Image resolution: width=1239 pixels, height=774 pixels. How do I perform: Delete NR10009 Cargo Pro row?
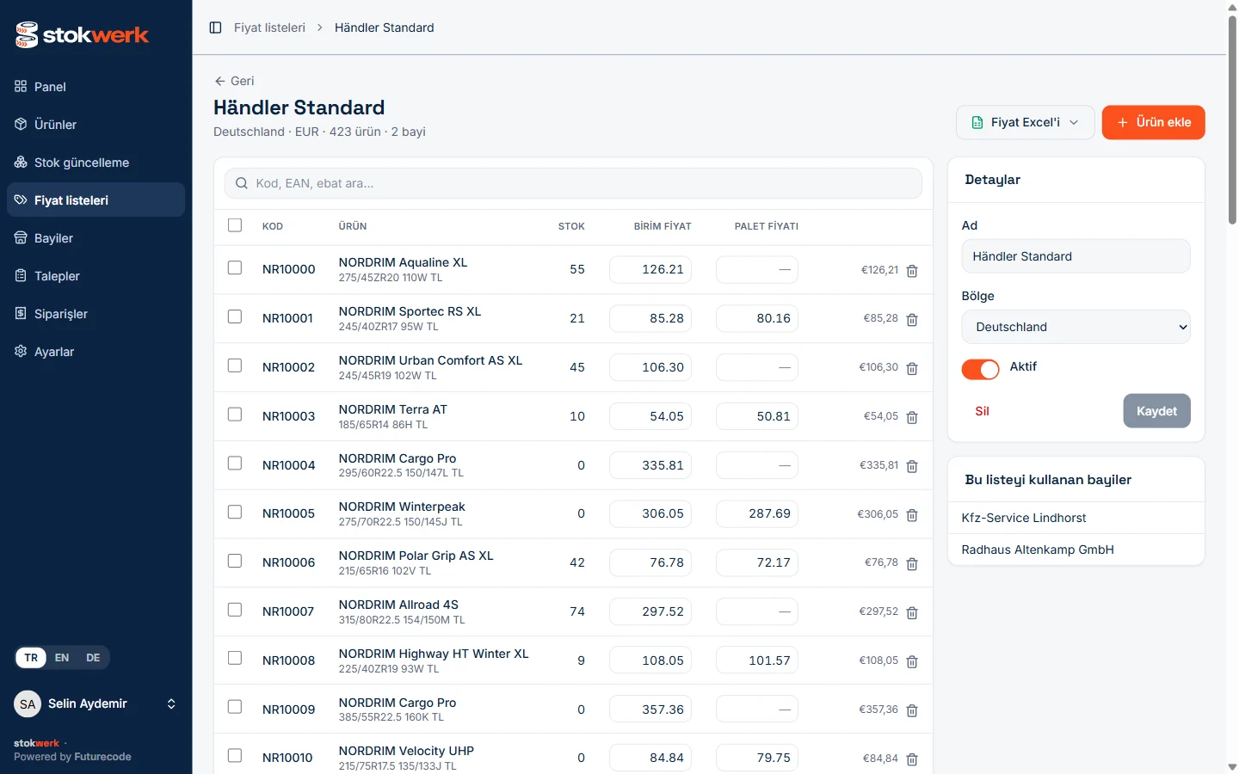click(x=912, y=711)
